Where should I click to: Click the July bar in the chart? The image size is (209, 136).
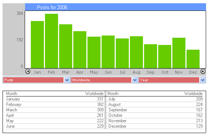(122, 53)
